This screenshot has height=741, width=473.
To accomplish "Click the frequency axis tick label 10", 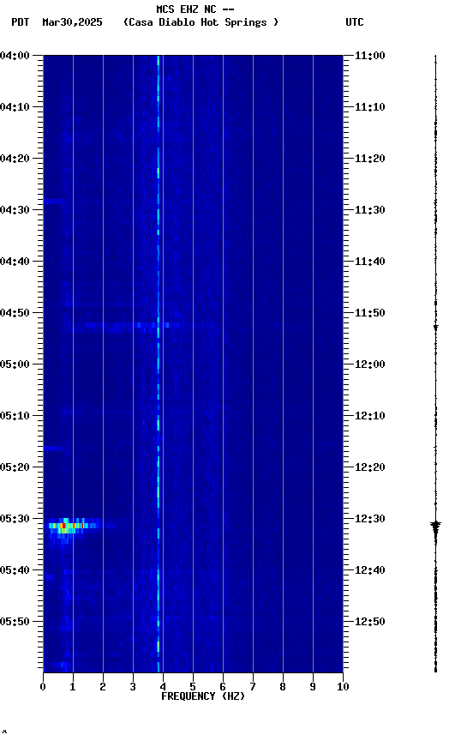I will click(343, 687).
